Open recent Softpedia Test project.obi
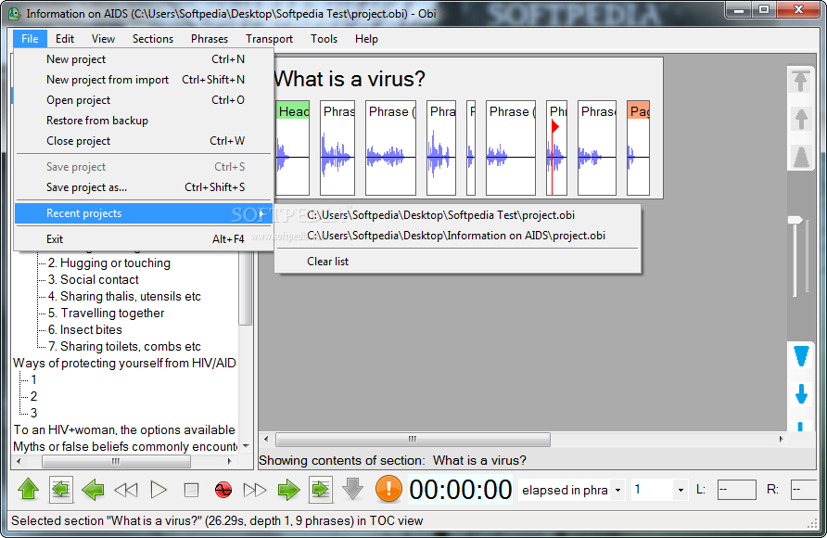 coord(457,215)
